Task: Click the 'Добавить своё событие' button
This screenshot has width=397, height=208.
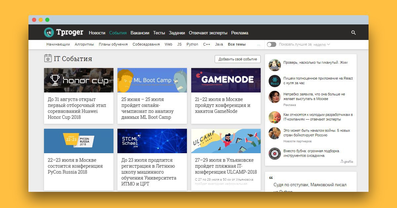Action: (238, 59)
